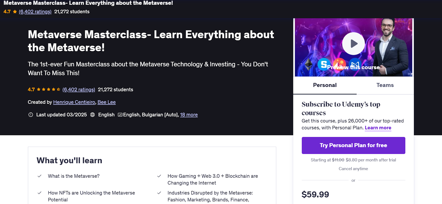Click the closed captions icon
The image size is (442, 204).
click(120, 115)
